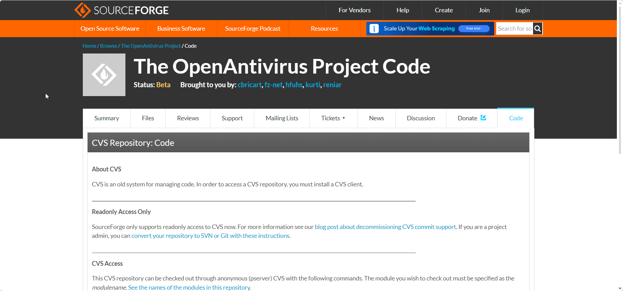Open convert repository to SVN or Git link
This screenshot has width=623, height=291.
click(x=210, y=236)
